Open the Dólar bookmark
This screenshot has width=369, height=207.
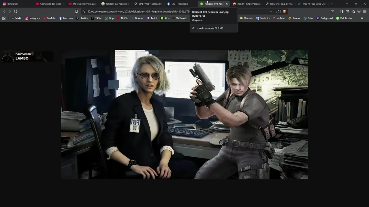click(308, 18)
